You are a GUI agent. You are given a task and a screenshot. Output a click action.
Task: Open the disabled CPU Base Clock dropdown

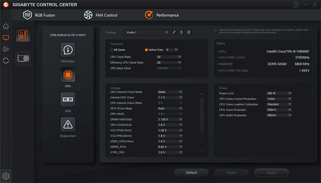(169, 68)
